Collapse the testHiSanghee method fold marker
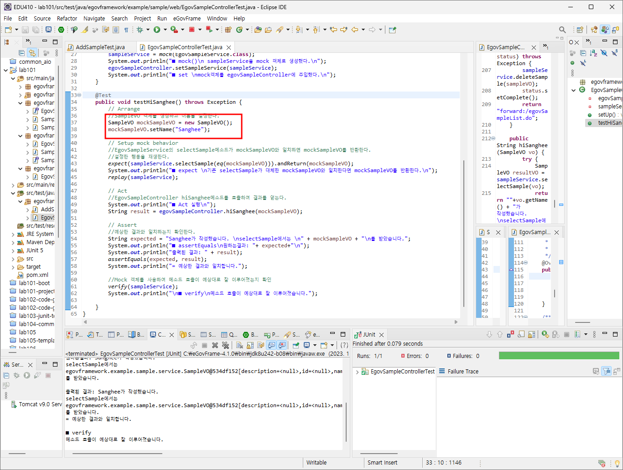The image size is (623, 470). [x=79, y=95]
